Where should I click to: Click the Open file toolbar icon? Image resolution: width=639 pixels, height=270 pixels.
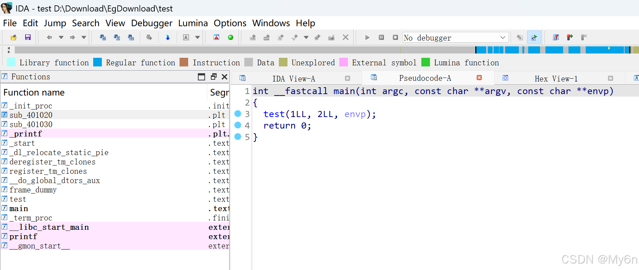(14, 37)
